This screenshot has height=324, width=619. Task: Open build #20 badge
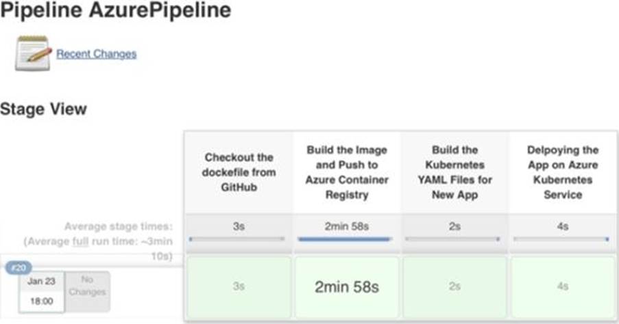[x=19, y=268]
